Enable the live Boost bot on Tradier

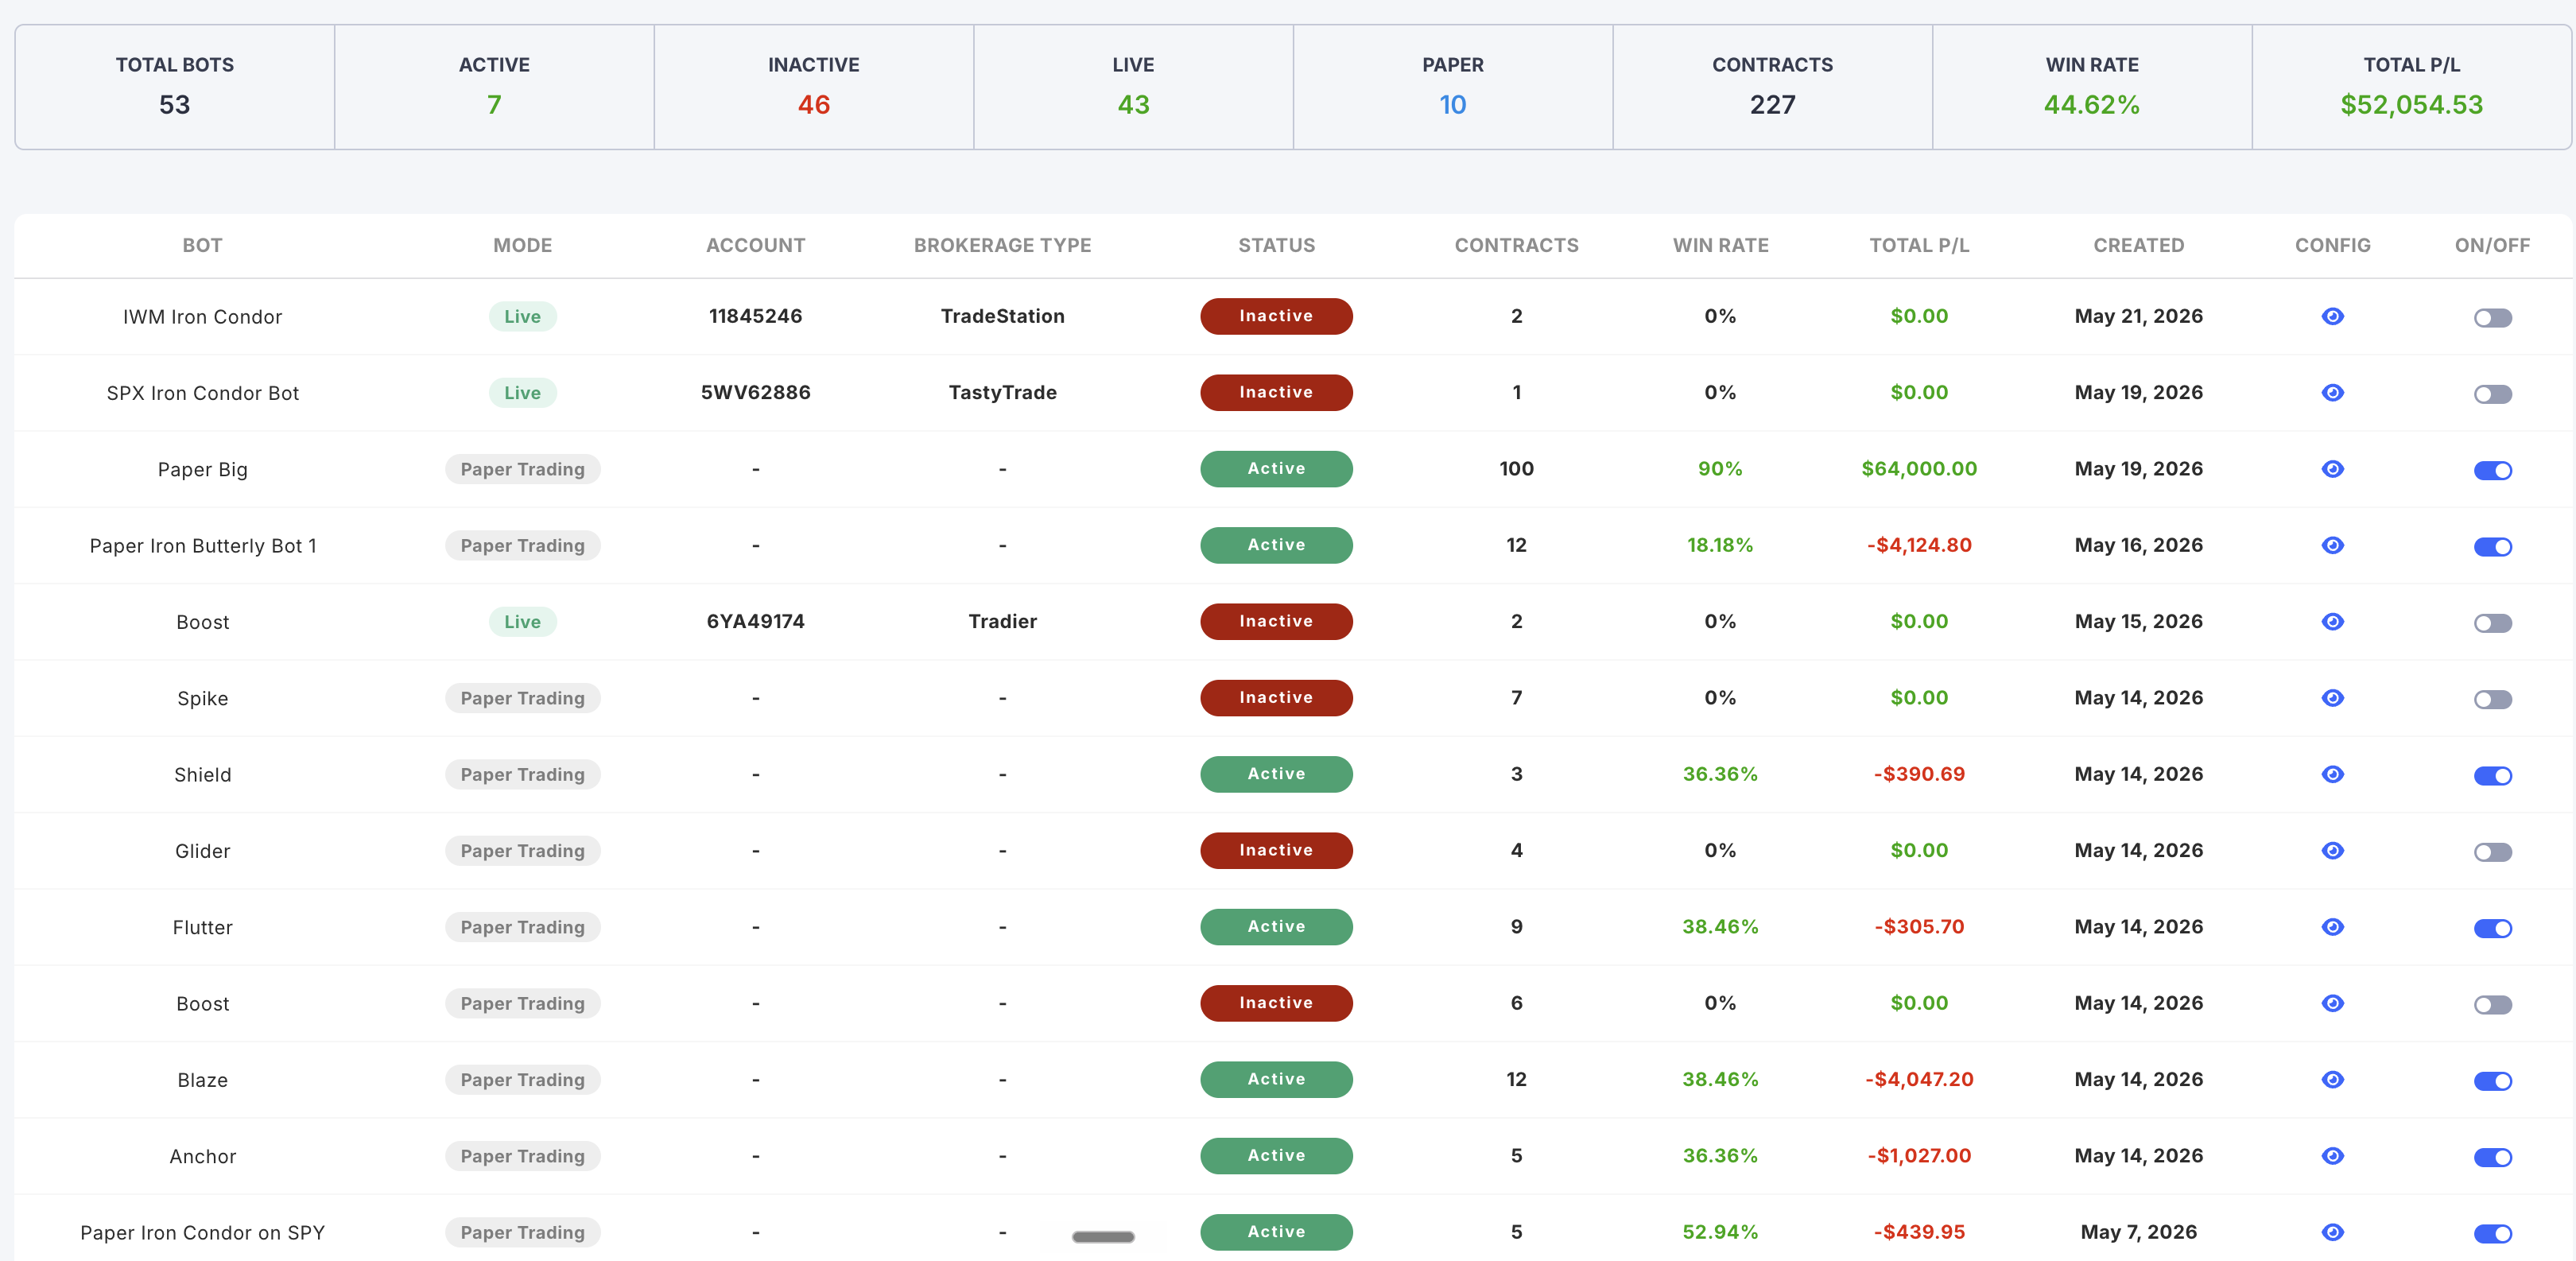(2492, 623)
